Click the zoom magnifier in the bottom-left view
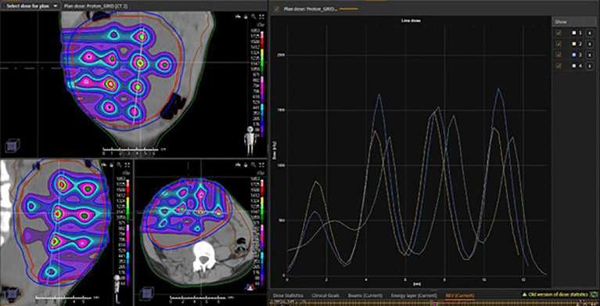600x306 pixels. tap(120, 164)
